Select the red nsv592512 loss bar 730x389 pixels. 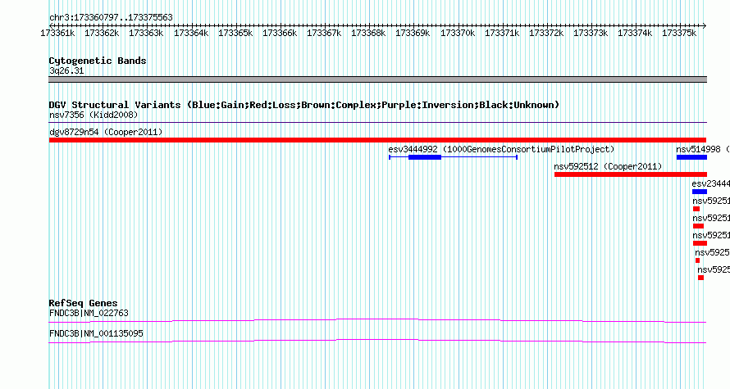tap(631, 174)
